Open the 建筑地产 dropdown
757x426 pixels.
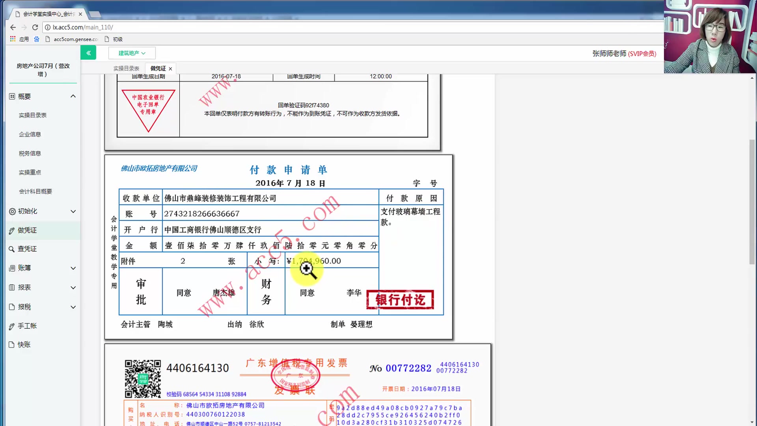(132, 53)
